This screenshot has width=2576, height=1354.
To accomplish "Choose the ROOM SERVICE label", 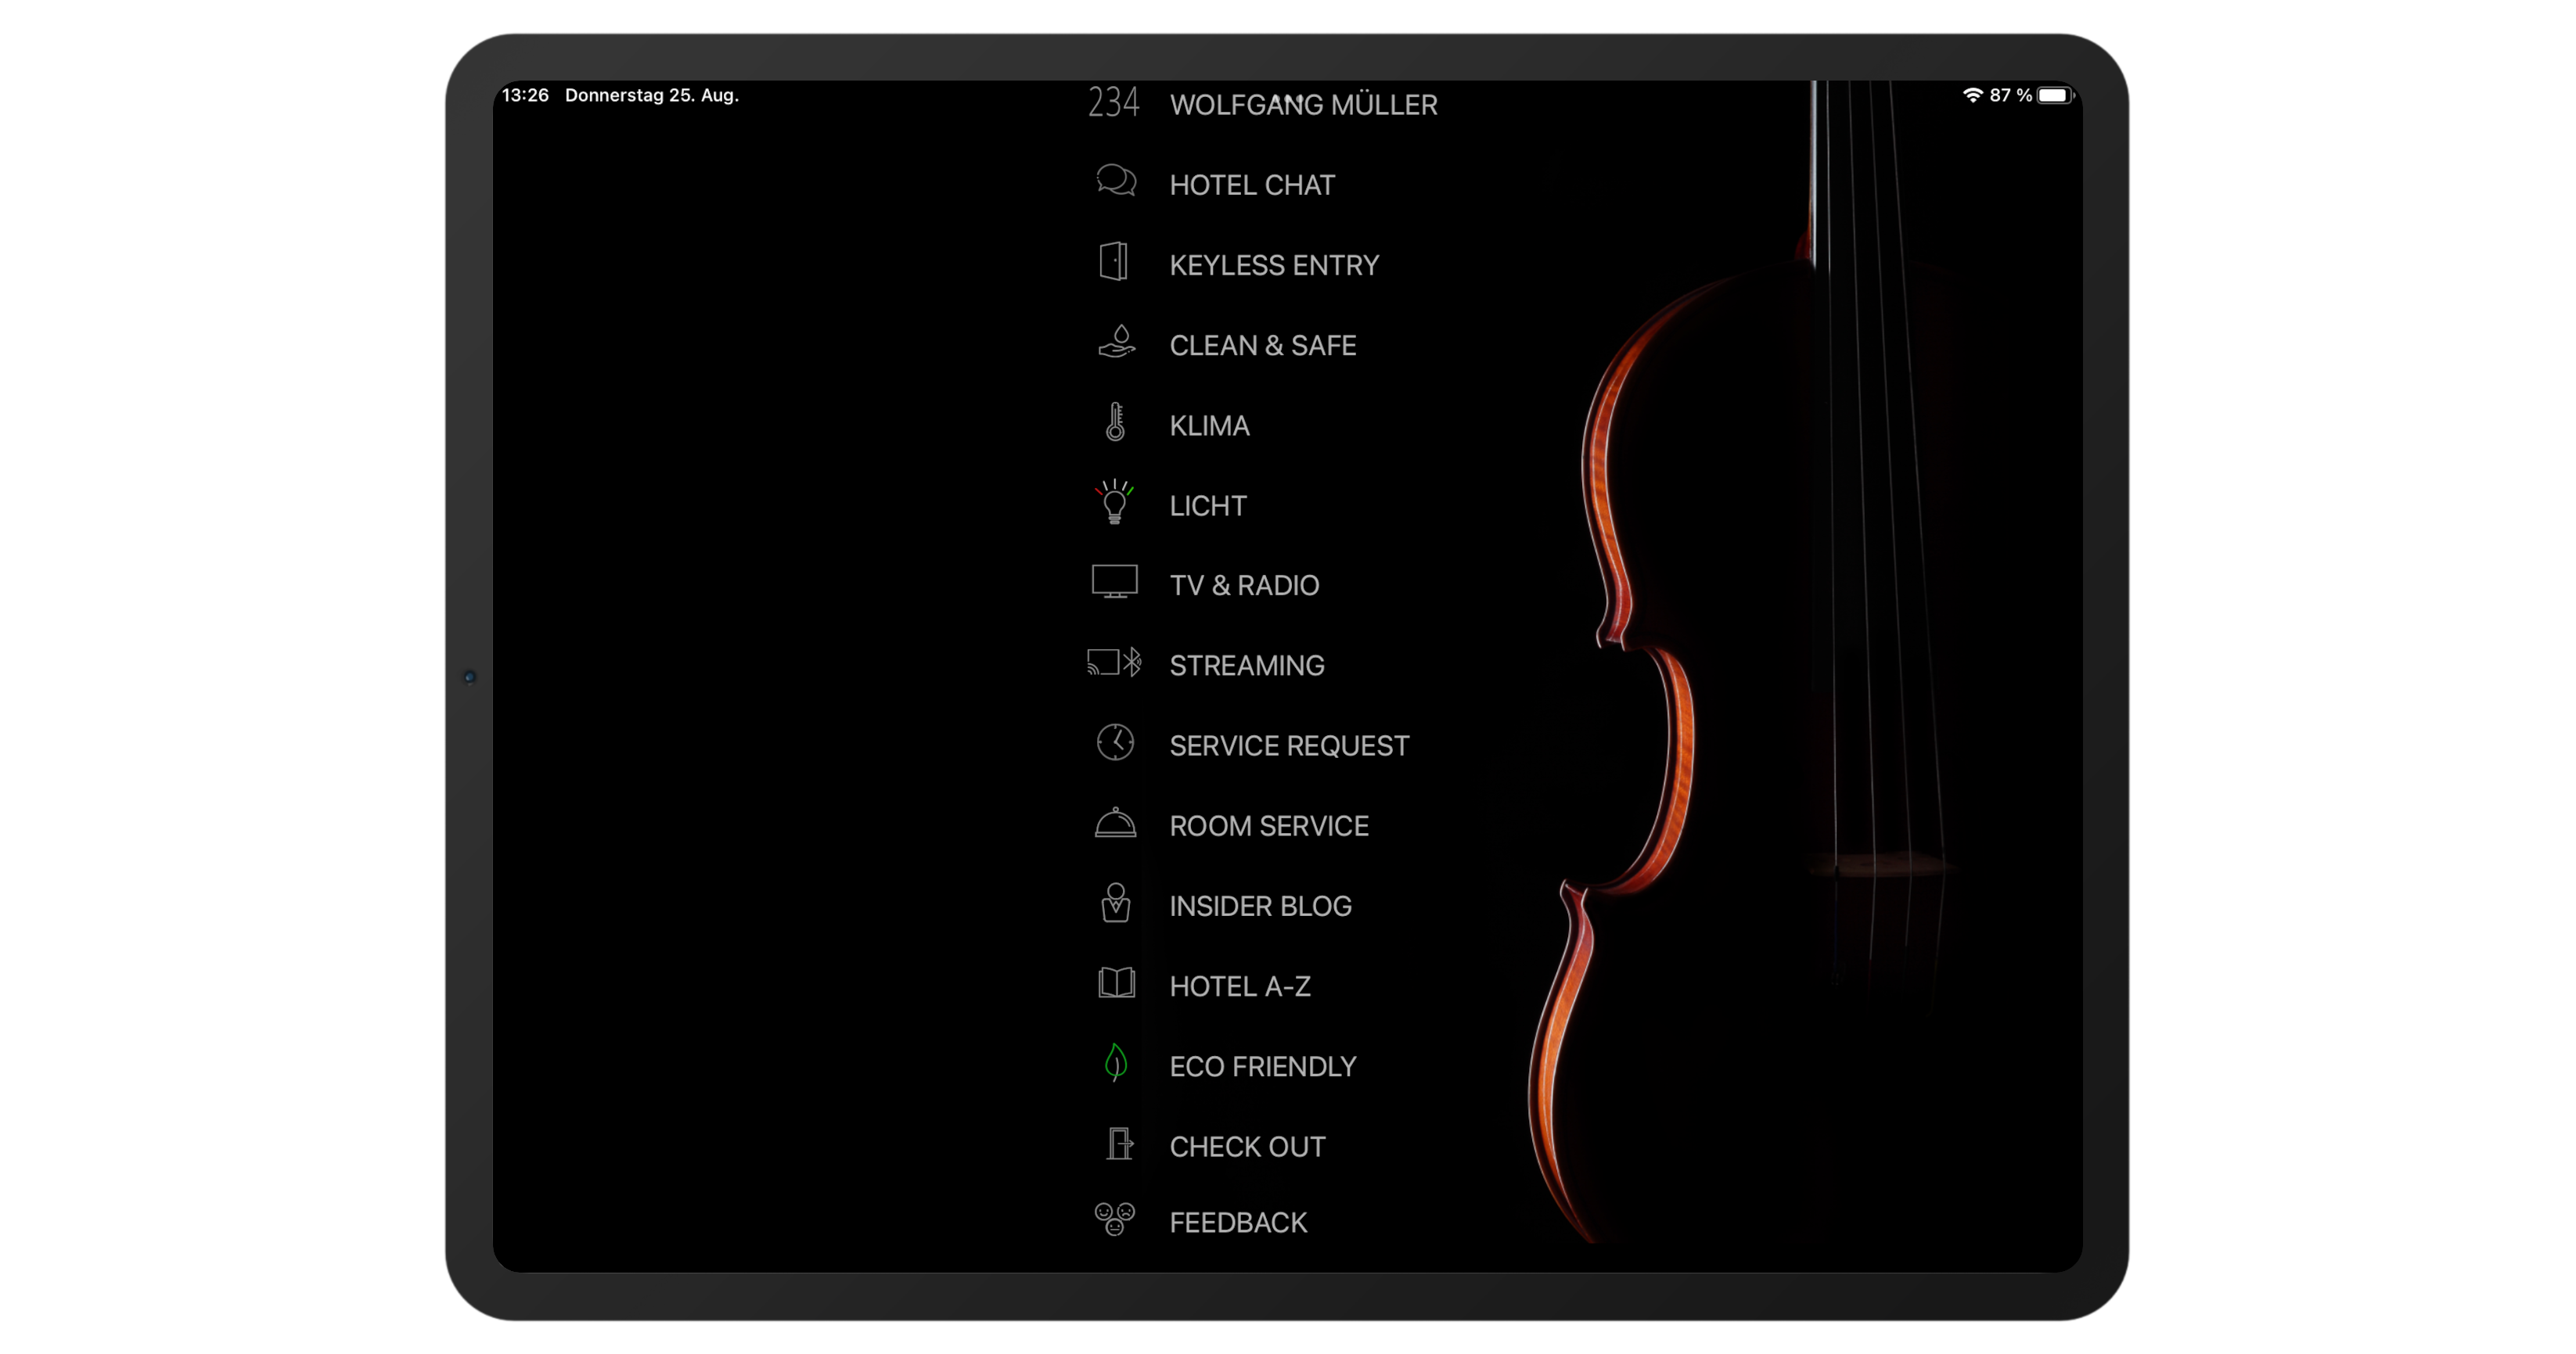I will [x=1269, y=825].
